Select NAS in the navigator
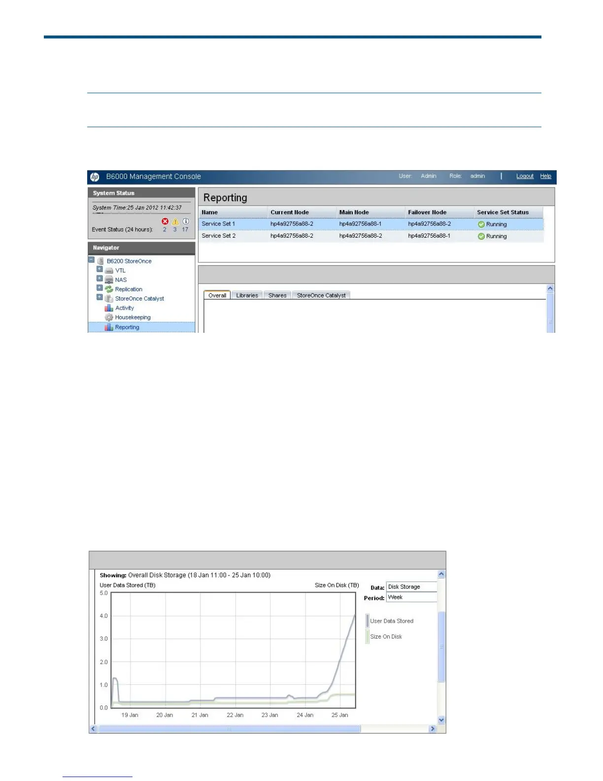The height and width of the screenshot is (781, 603). pyautogui.click(x=121, y=280)
